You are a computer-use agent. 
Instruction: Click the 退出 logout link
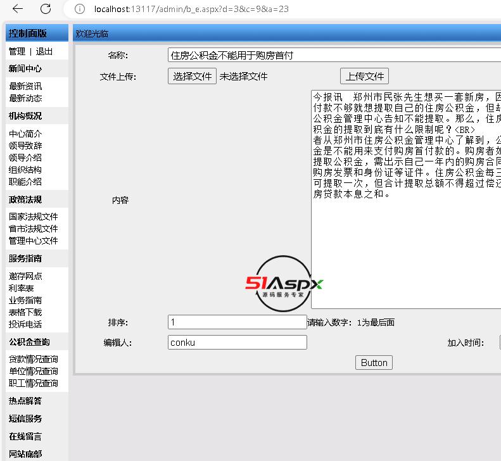point(44,51)
